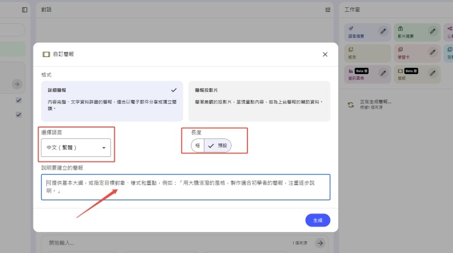
Task: Choose the 預設 length option
Action: pos(218,146)
